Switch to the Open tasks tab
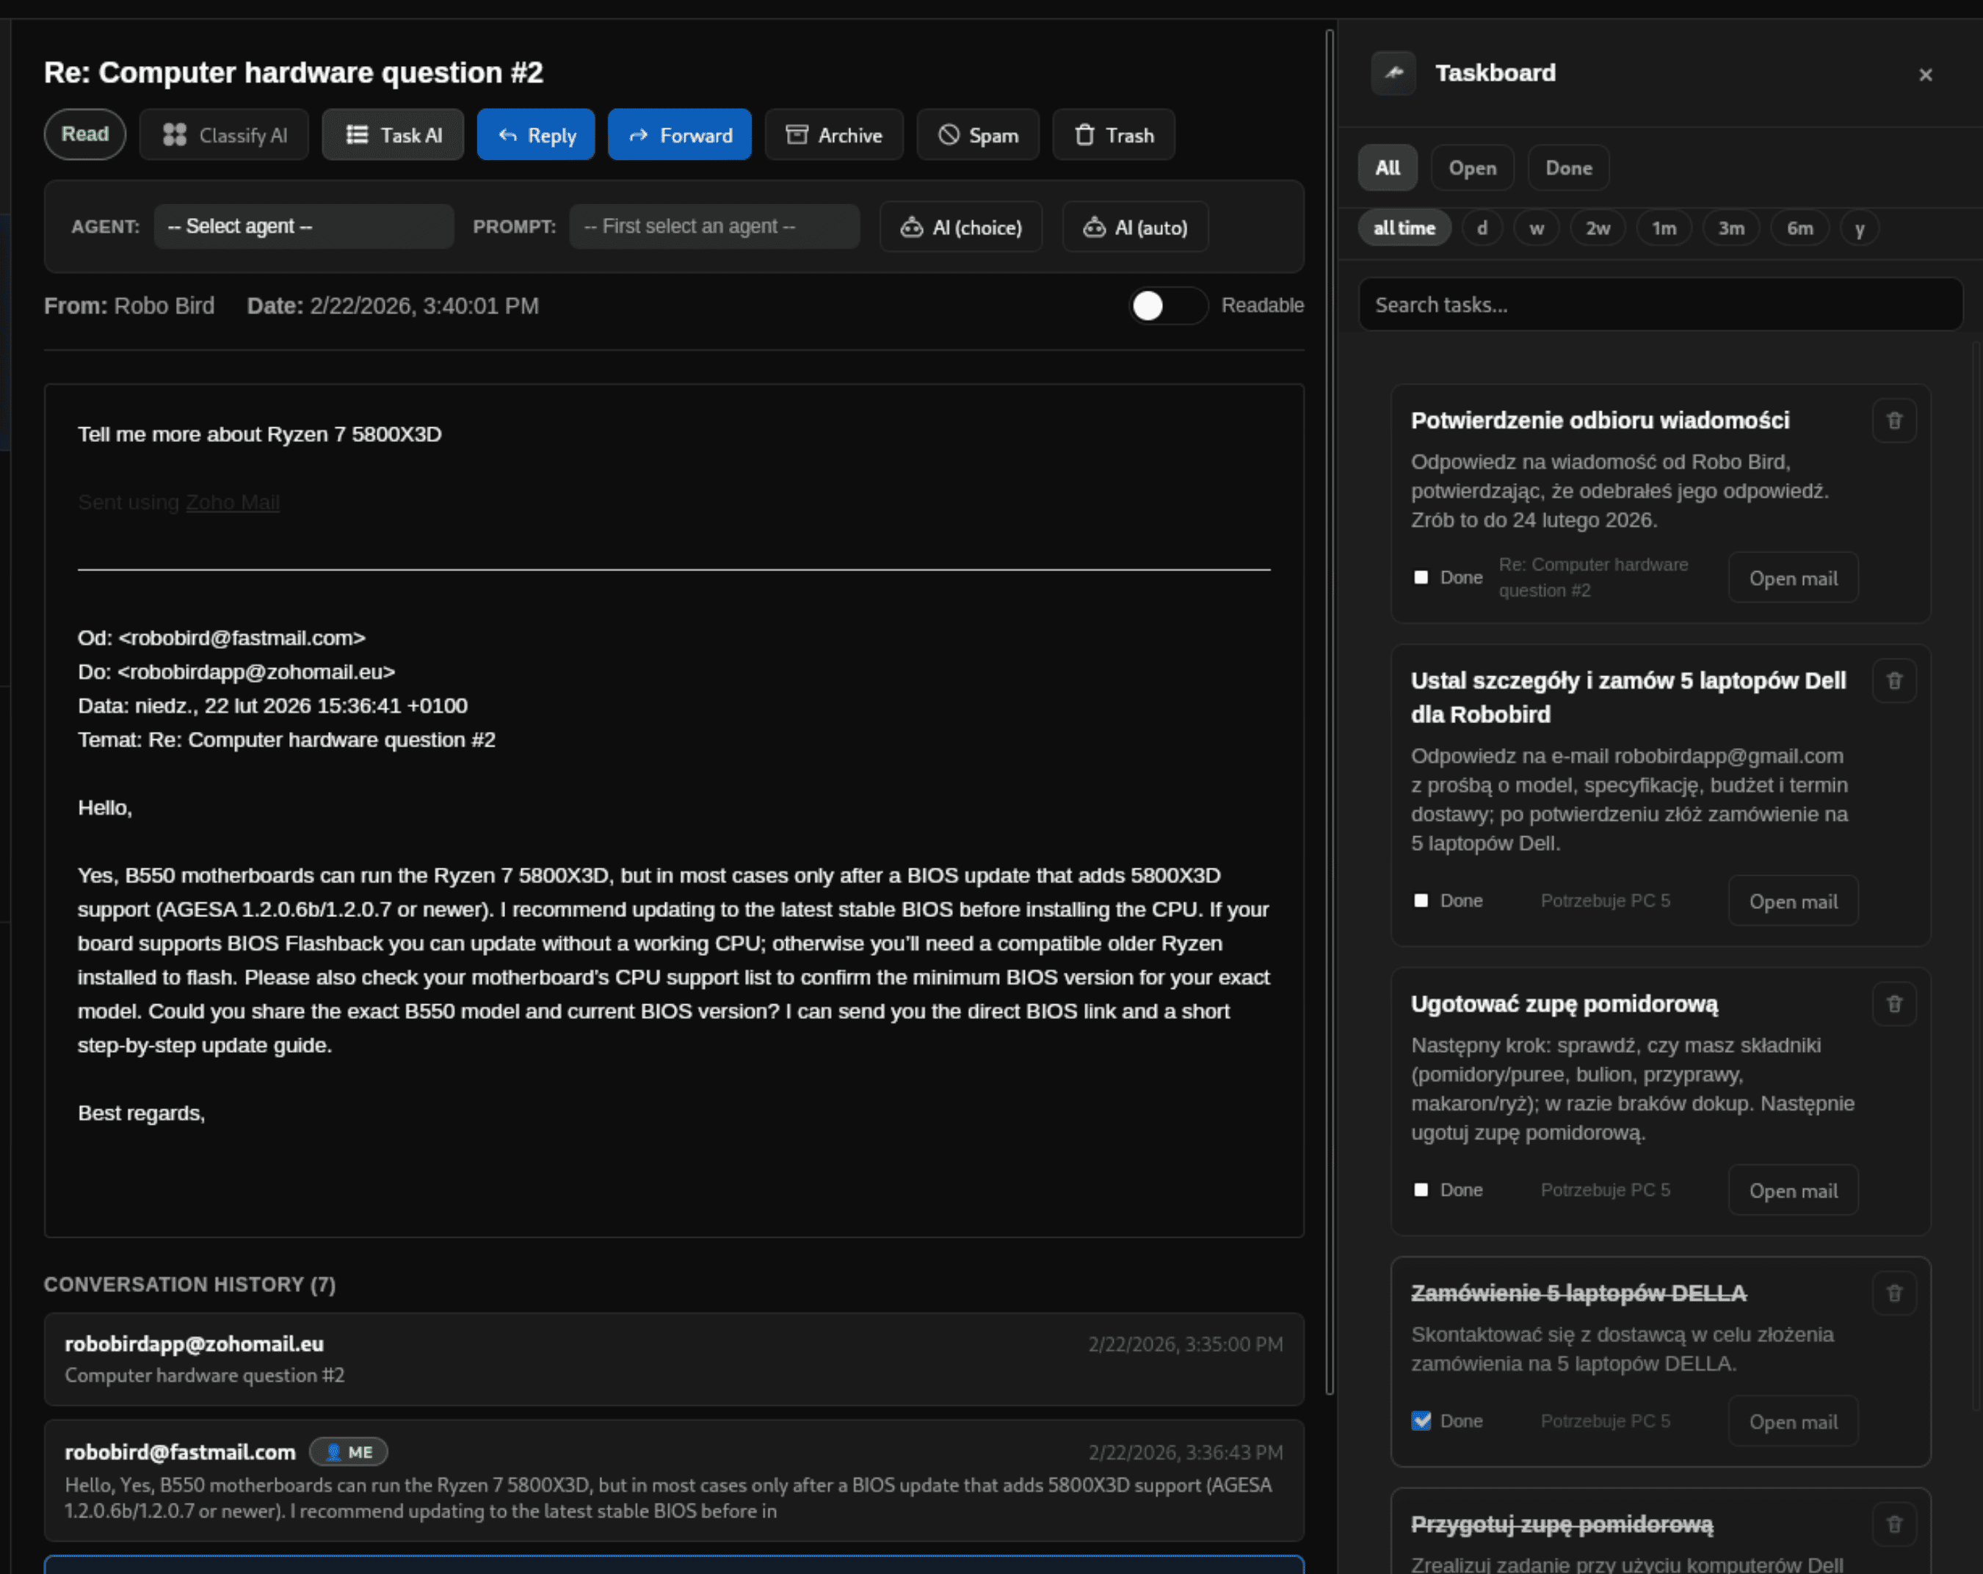1983x1574 pixels. click(1471, 167)
